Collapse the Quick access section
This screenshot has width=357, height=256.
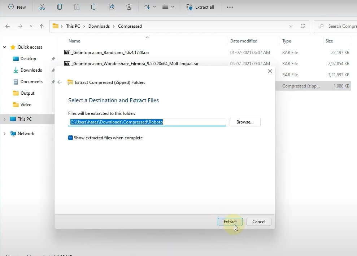[5, 47]
